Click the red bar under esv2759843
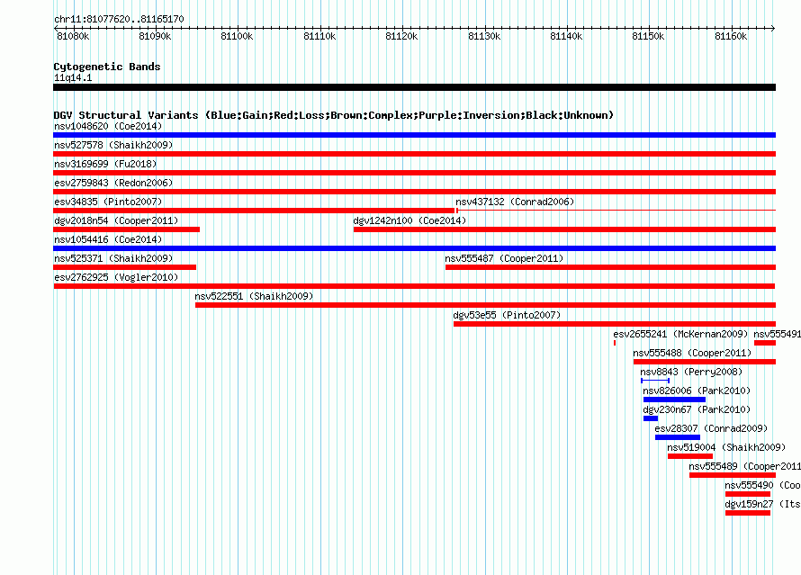Viewport: 801px width, 575px height. (x=414, y=192)
